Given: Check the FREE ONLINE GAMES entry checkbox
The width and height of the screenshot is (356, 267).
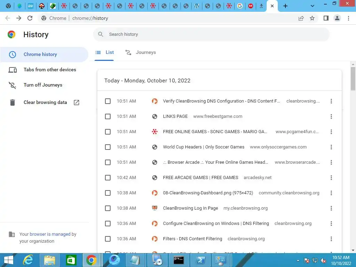Looking at the screenshot, I should coord(108,132).
